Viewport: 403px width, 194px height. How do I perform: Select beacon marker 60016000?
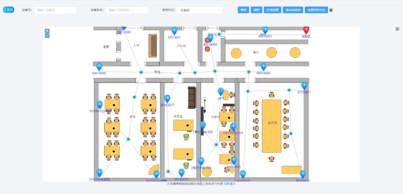tap(263, 67)
